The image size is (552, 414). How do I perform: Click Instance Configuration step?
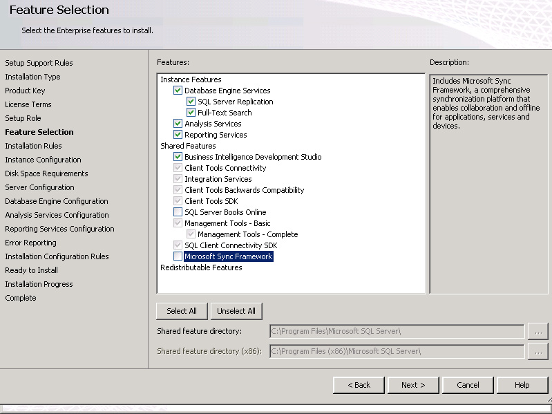(43, 160)
